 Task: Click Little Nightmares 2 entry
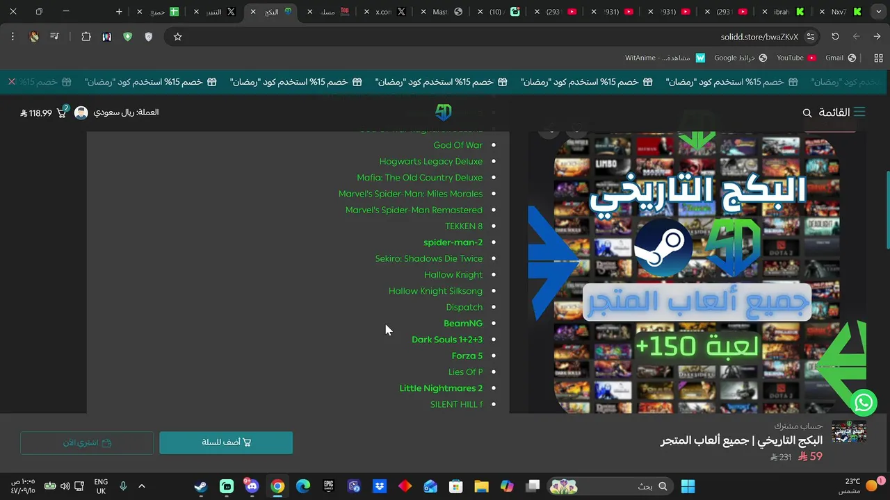click(x=441, y=388)
